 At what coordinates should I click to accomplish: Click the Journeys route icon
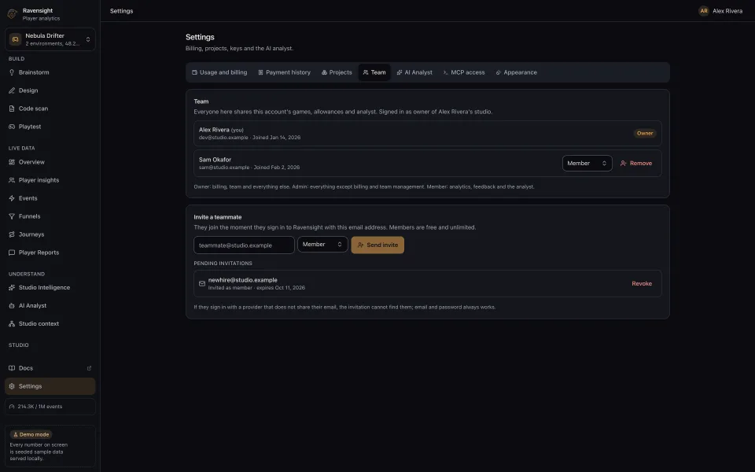[12, 234]
